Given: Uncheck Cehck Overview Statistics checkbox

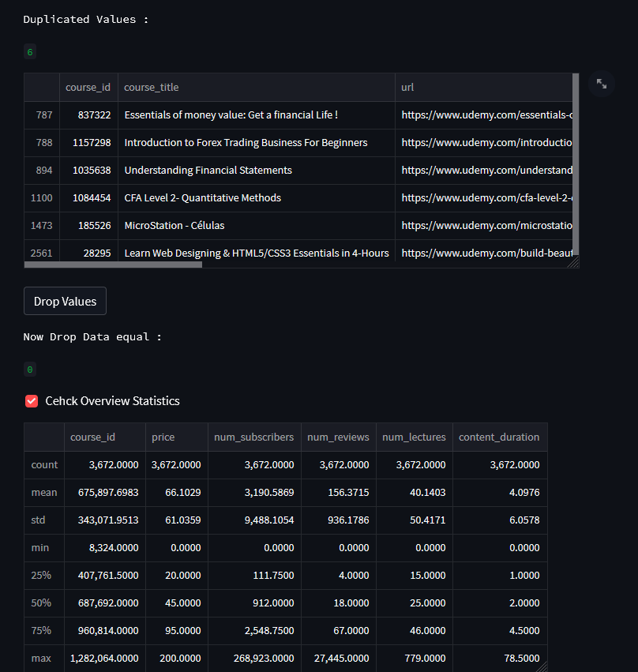Looking at the screenshot, I should pyautogui.click(x=32, y=401).
